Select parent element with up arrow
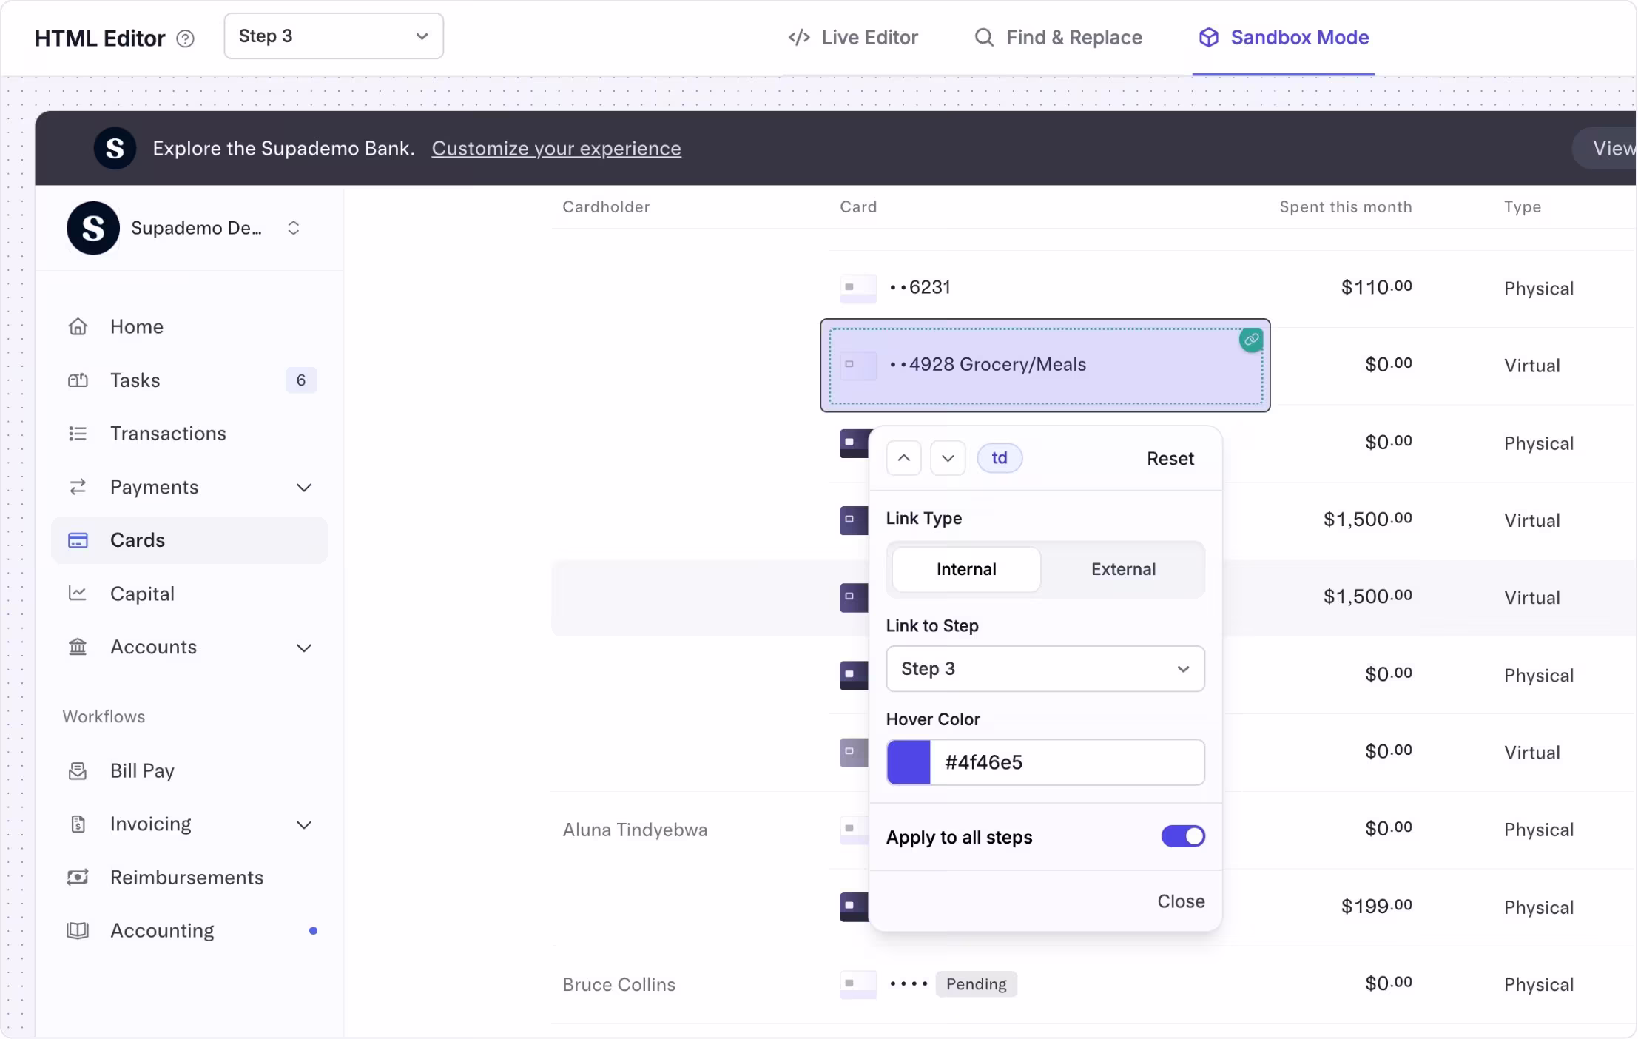This screenshot has width=1638, height=1039. [x=903, y=458]
